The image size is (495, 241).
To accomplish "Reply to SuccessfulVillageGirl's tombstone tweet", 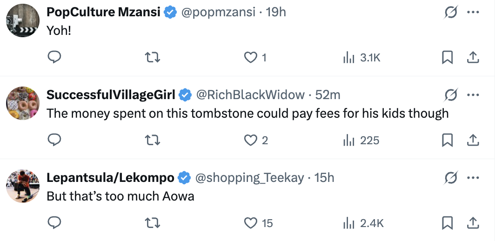I will pyautogui.click(x=55, y=140).
